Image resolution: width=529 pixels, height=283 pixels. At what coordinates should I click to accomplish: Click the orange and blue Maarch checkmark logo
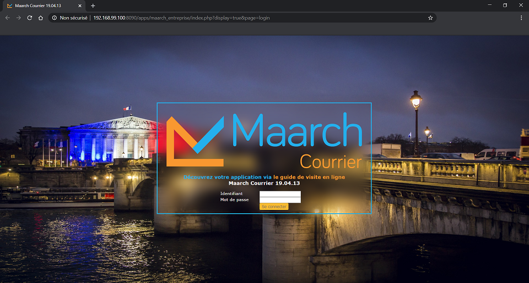(195, 141)
